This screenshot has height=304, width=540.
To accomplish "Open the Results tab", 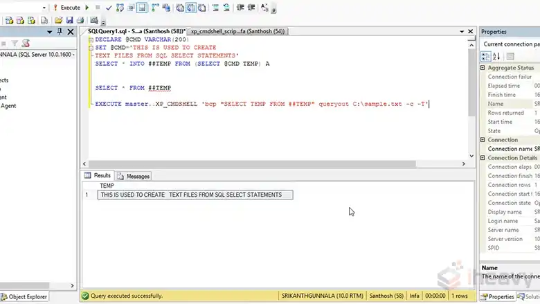I will [98, 176].
